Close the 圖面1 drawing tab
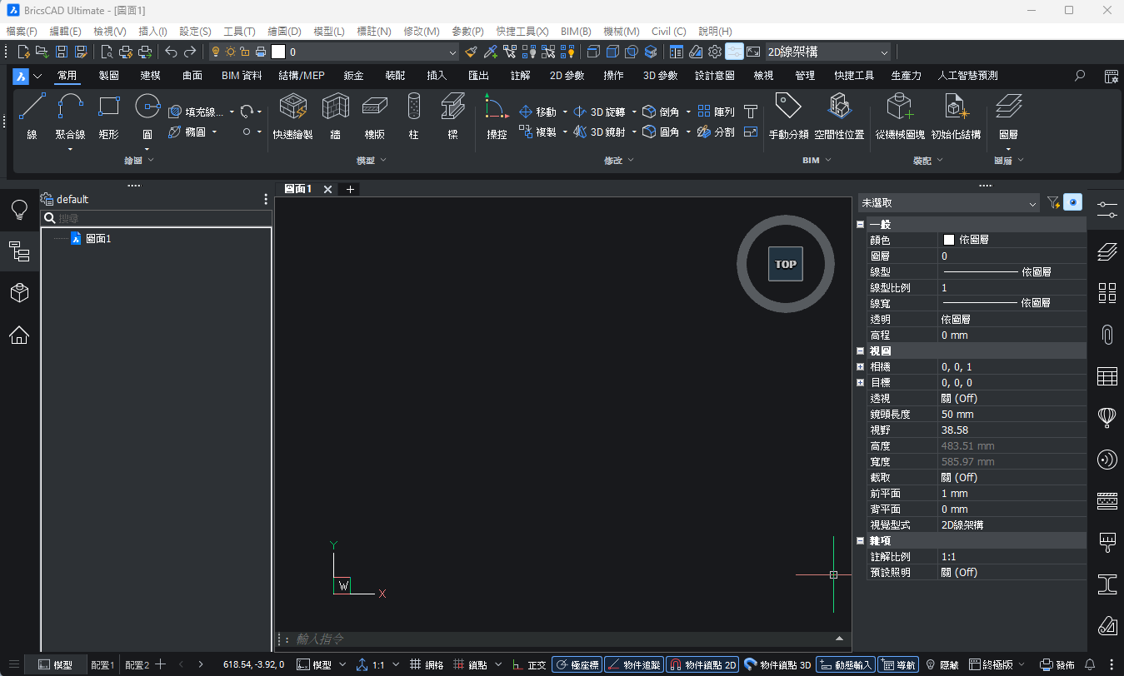The image size is (1124, 676). [327, 189]
